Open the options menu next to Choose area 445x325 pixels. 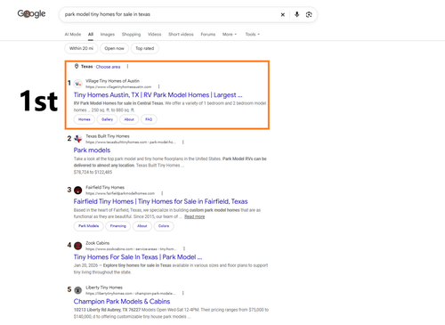point(127,67)
